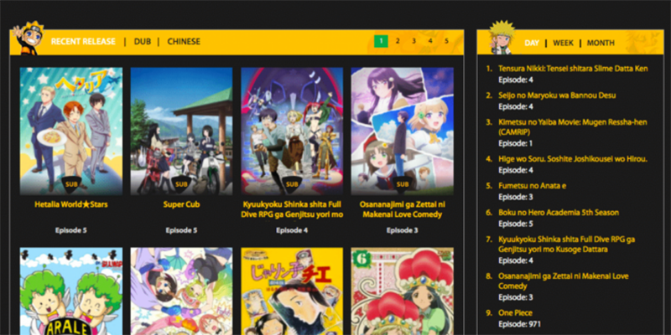The width and height of the screenshot is (671, 335).
Task: Click SUB badge on Hetalia World Stars poster
Action: click(x=70, y=184)
